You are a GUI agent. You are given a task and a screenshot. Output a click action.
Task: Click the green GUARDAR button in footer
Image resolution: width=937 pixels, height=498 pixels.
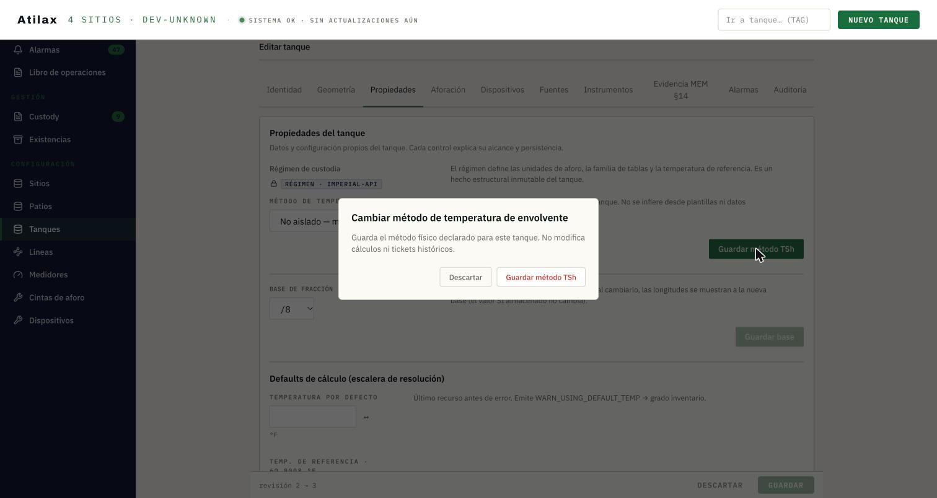pyautogui.click(x=786, y=485)
